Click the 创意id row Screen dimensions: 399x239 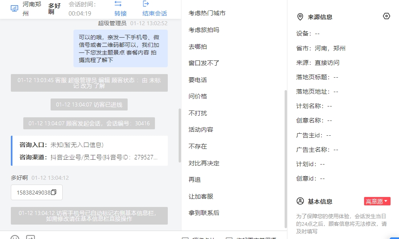coord(311,179)
